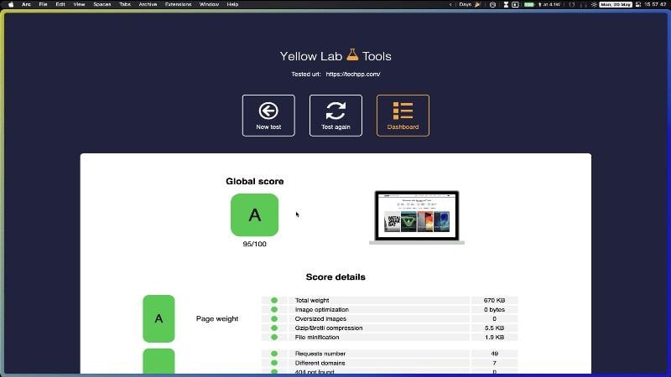The width and height of the screenshot is (671, 377).
Task: Click the Page weight A grade badge
Action: pyautogui.click(x=159, y=318)
